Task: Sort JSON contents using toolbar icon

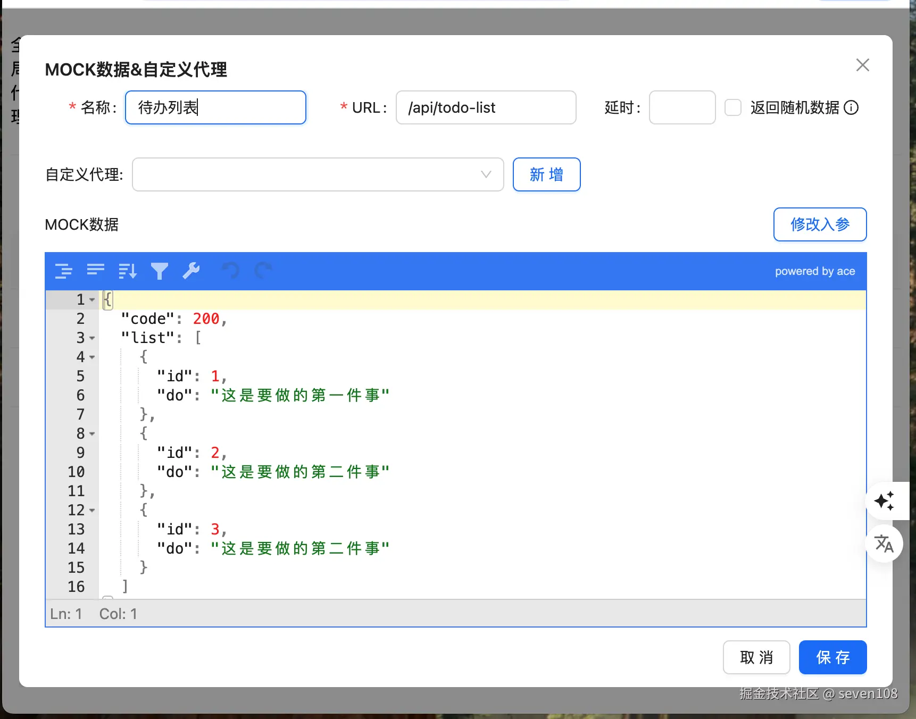Action: click(128, 271)
